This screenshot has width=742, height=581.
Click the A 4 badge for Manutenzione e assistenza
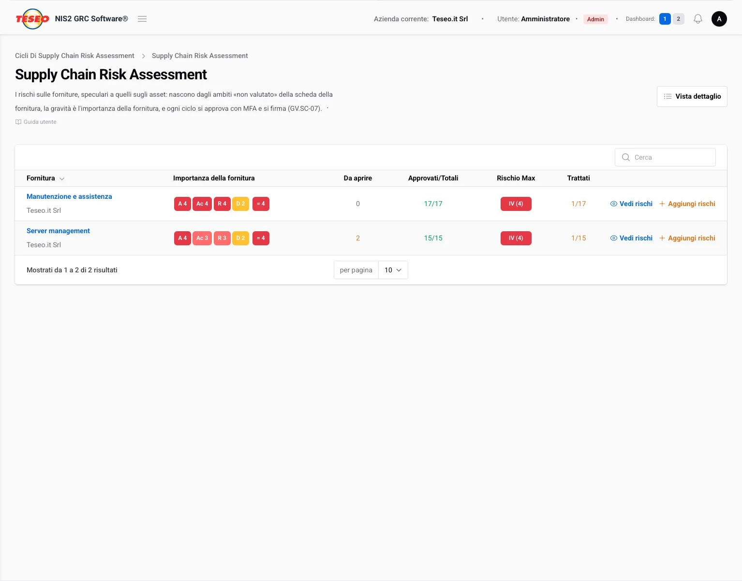182,204
